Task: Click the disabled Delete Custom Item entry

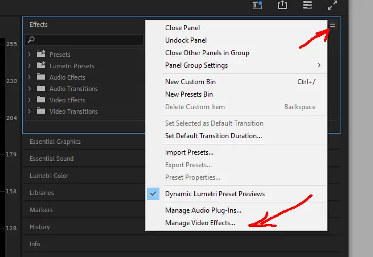Action: (236, 107)
